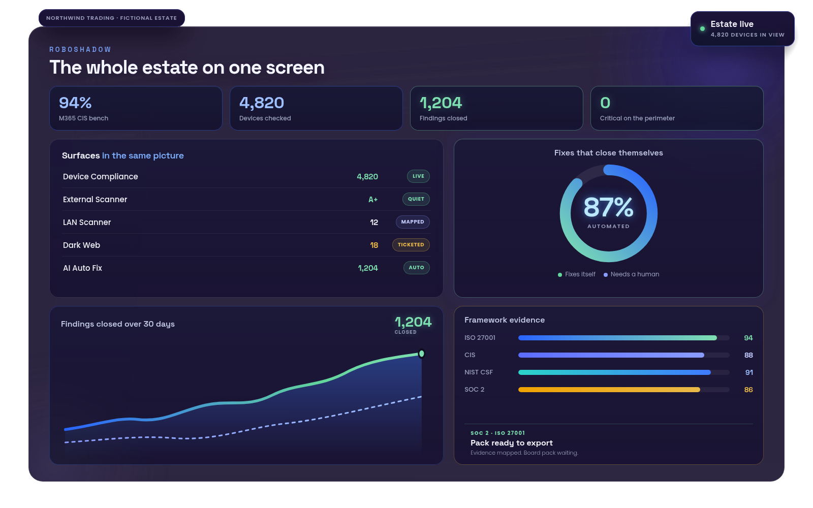Click the ROBOSHADOW brand label
This screenshot has width=813, height=508.
pos(80,50)
